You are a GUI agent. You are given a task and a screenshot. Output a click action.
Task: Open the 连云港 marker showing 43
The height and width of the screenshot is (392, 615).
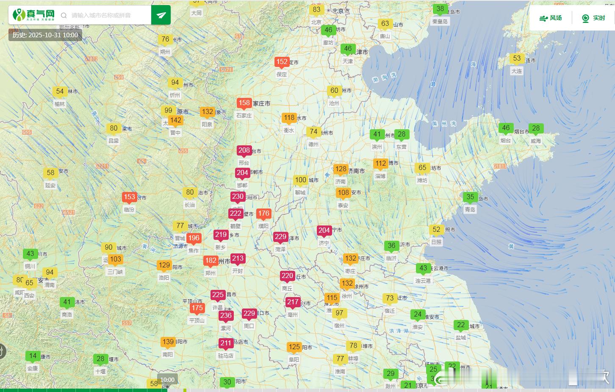(x=423, y=269)
